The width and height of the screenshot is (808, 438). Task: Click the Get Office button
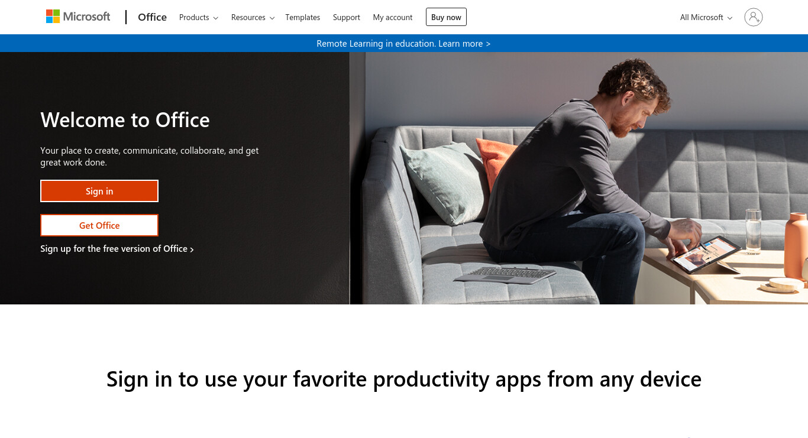(x=99, y=225)
